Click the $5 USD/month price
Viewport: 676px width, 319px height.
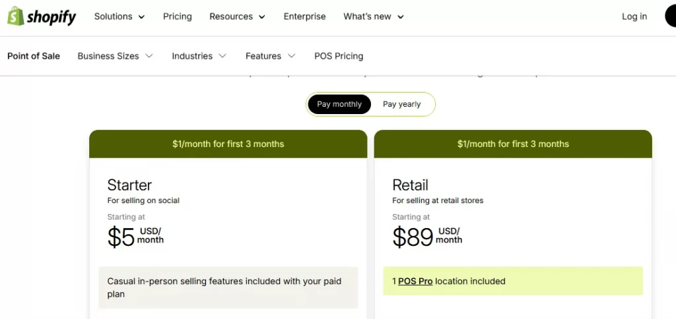click(135, 237)
